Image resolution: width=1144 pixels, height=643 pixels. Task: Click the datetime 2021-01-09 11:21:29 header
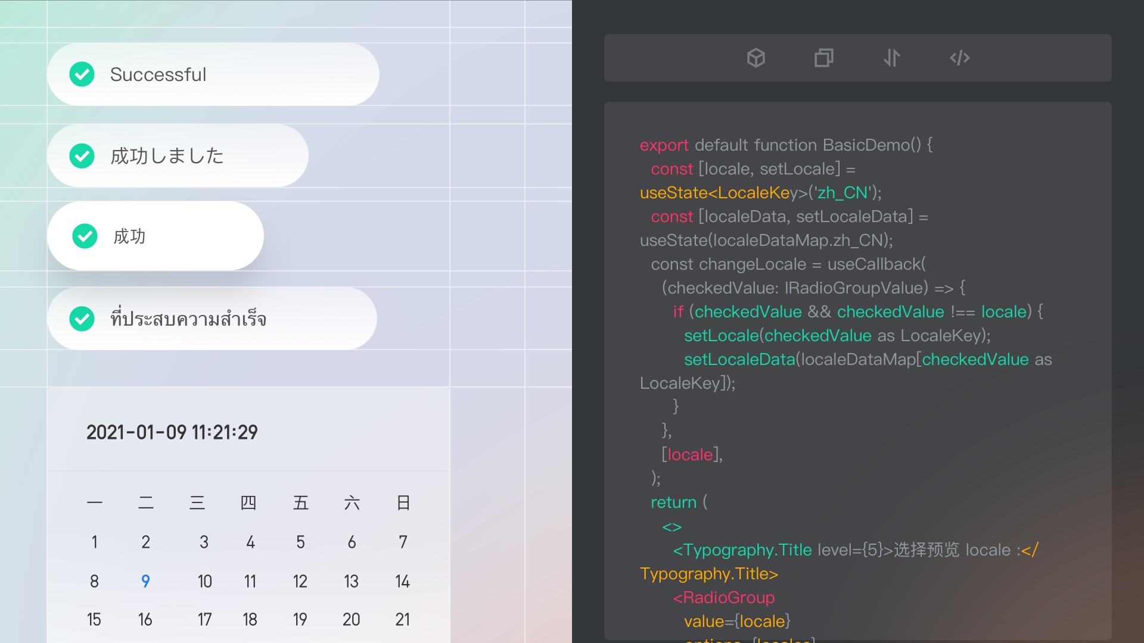coord(172,432)
